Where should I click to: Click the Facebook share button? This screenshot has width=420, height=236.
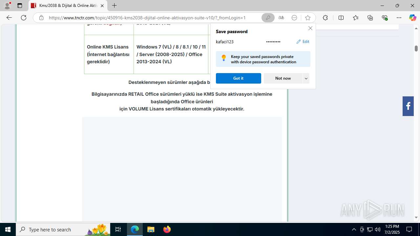coord(408,106)
